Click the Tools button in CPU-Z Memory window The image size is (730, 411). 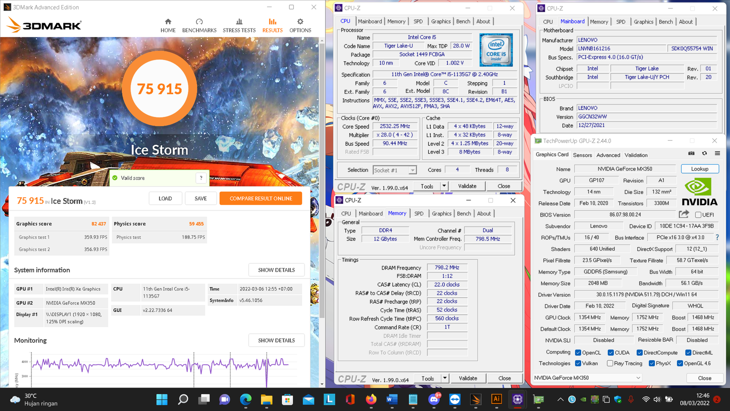pyautogui.click(x=427, y=378)
